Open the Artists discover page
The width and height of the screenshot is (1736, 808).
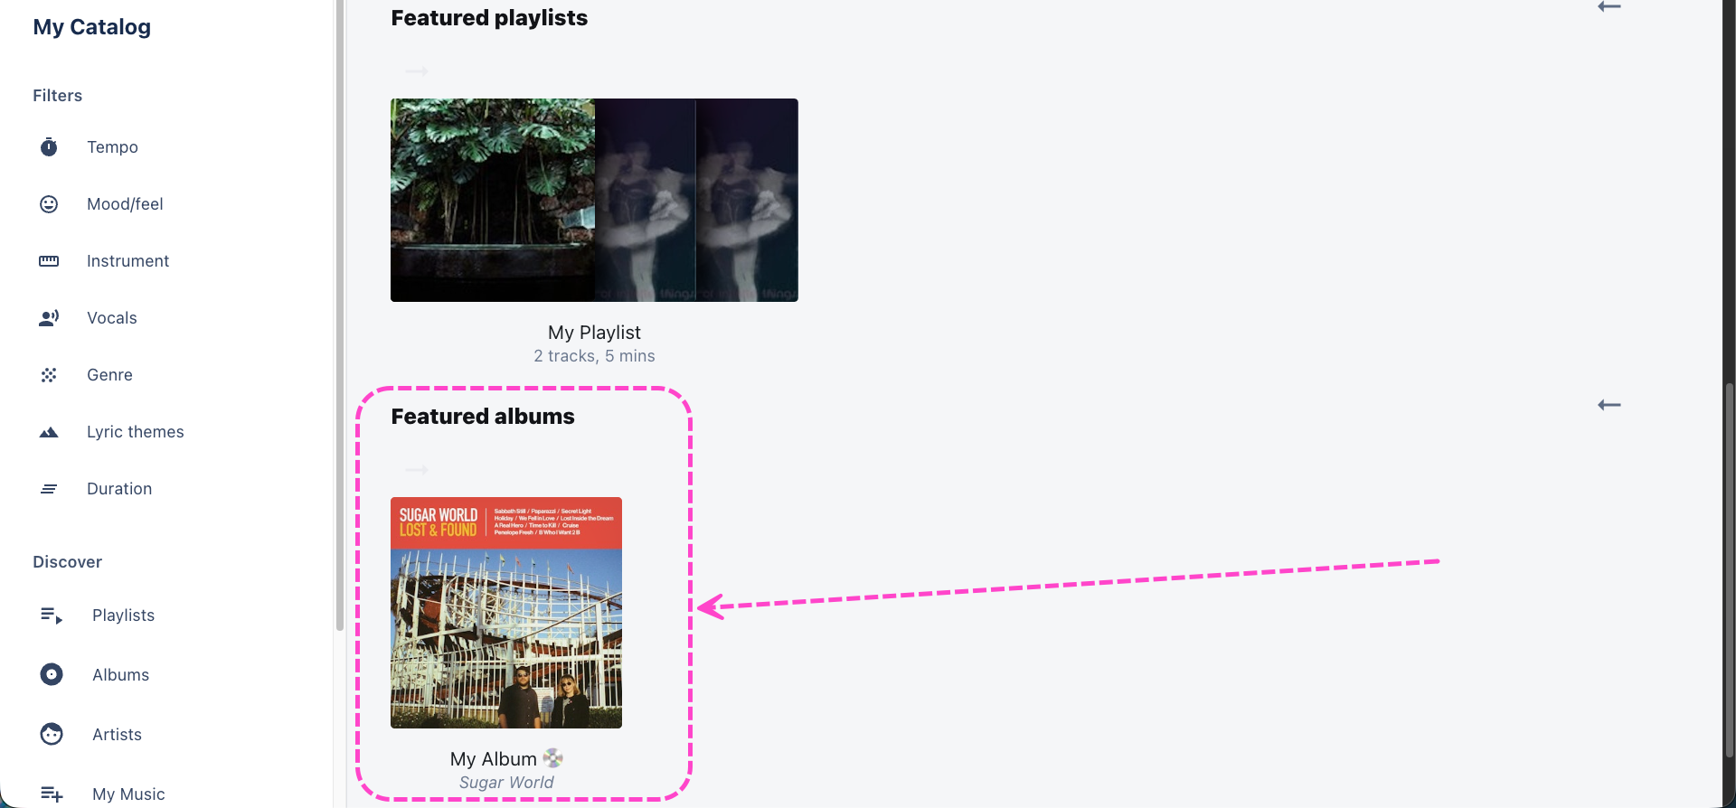tap(117, 734)
